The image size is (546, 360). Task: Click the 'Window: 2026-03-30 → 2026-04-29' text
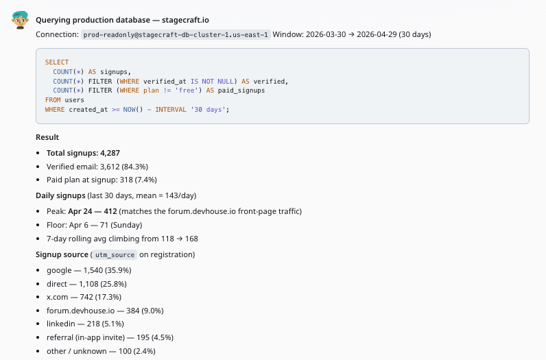tap(352, 34)
